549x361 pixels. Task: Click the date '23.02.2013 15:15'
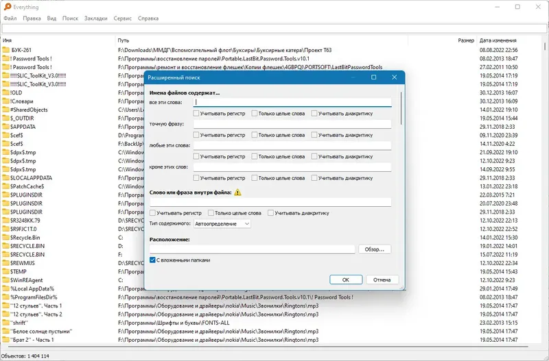[499, 323]
